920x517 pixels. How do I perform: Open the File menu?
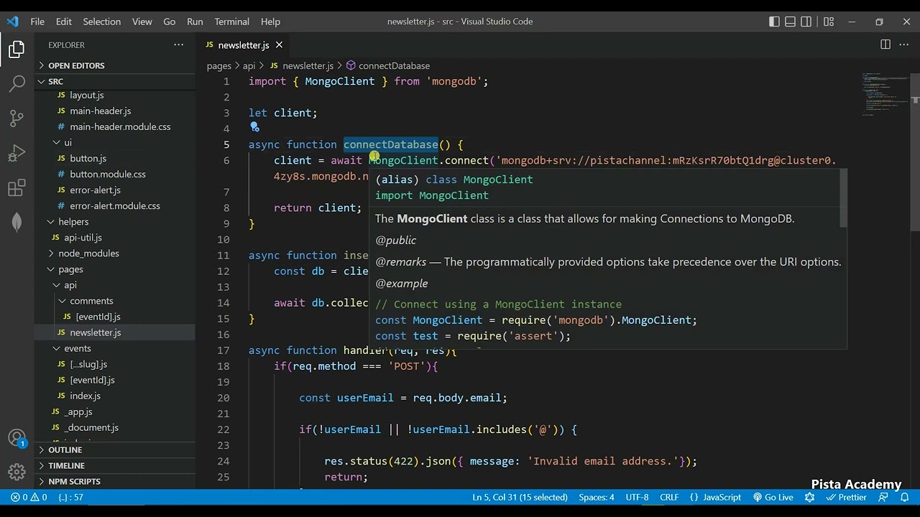coord(37,22)
